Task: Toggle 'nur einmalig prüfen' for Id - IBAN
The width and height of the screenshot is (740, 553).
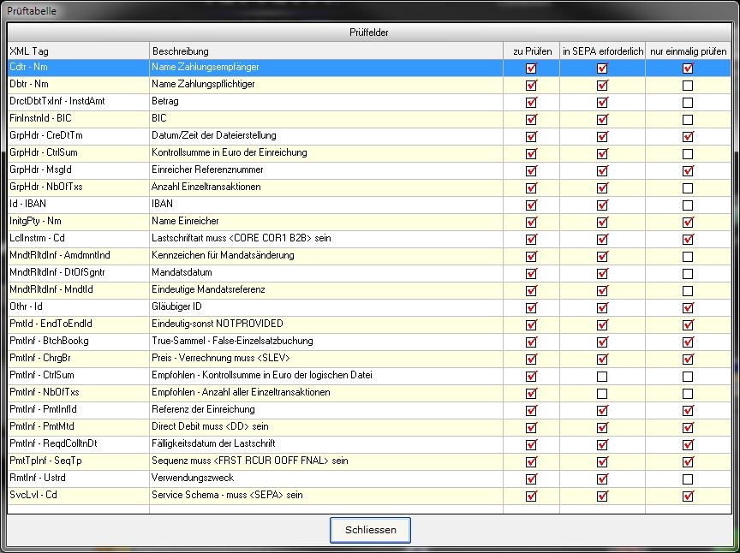Action: pos(687,205)
